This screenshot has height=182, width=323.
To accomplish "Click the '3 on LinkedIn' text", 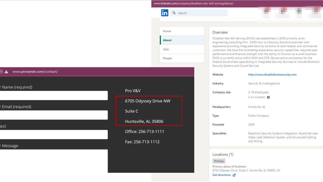I will point(257,97).
